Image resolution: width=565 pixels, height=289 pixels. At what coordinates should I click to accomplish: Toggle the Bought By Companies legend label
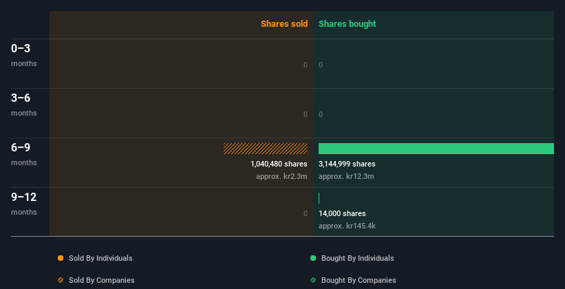coord(359,280)
